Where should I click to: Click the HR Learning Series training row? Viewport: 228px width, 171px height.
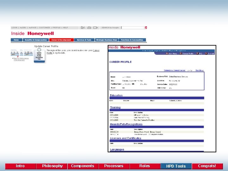pyautogui.click(x=157, y=115)
